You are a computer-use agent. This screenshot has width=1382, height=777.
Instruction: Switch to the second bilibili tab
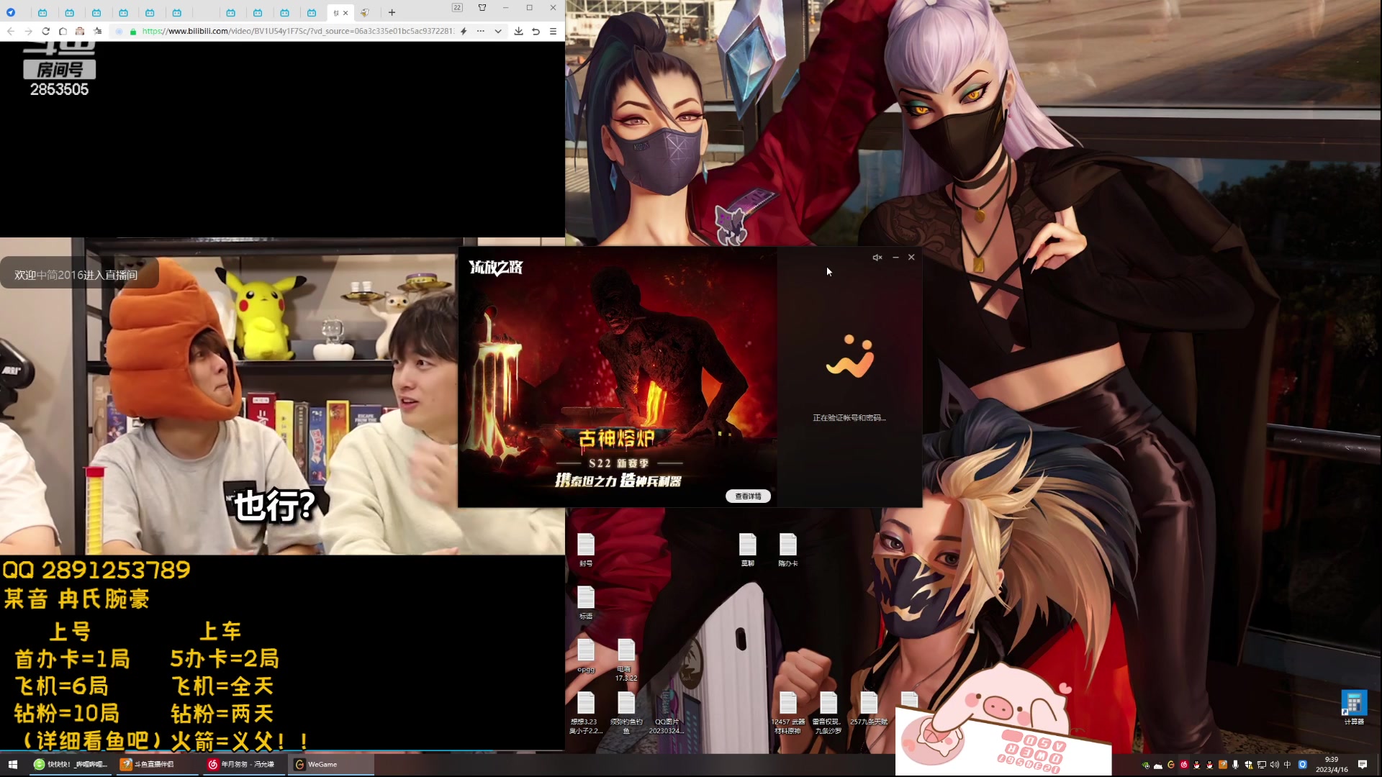(69, 13)
